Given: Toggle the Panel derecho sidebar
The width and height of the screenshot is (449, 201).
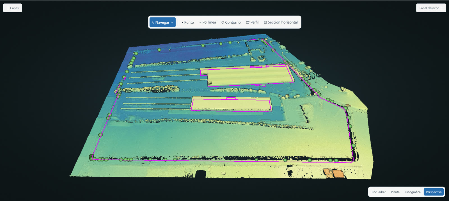Looking at the screenshot, I should pos(431,8).
